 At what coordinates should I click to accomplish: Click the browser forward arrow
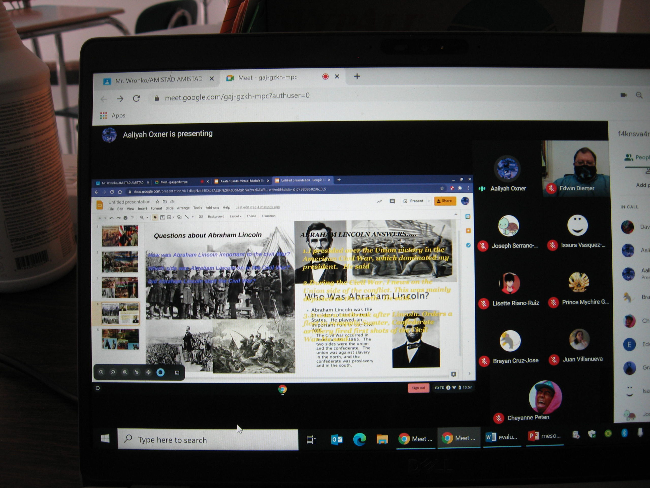click(x=120, y=99)
